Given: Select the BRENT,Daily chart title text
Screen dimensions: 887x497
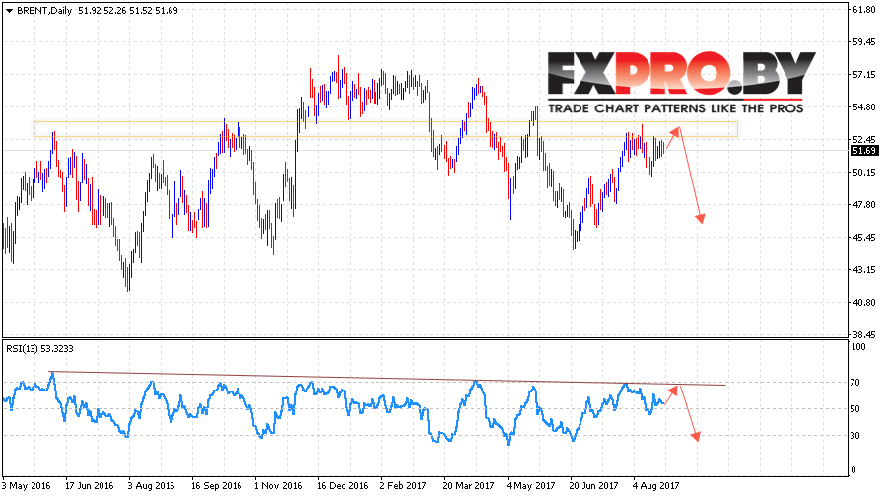Looking at the screenshot, I should [44, 10].
